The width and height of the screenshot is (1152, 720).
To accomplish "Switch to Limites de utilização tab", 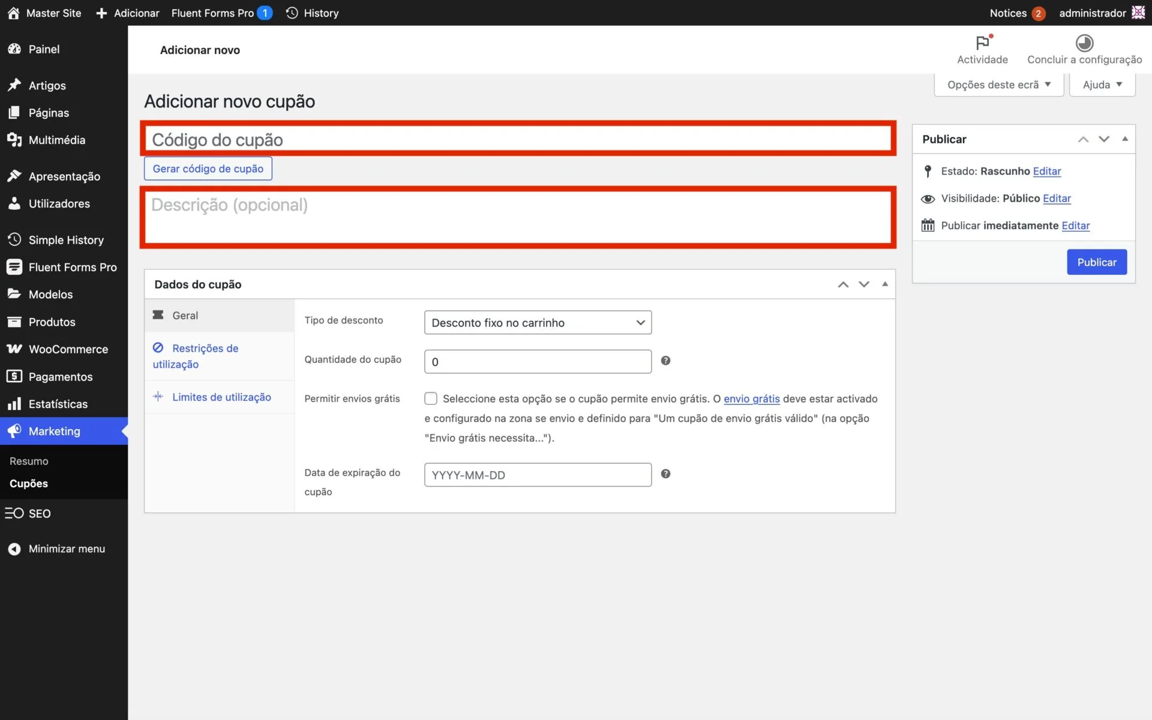I will click(221, 397).
